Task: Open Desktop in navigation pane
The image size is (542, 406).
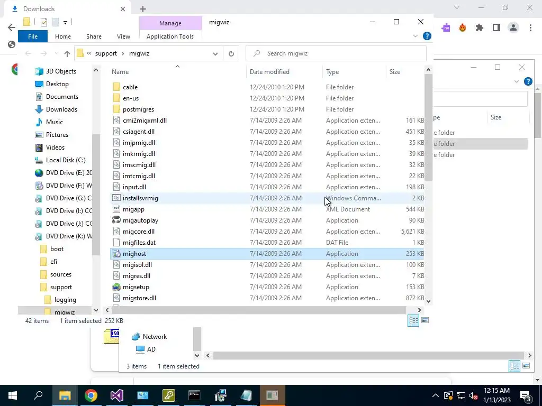Action: coord(57,84)
